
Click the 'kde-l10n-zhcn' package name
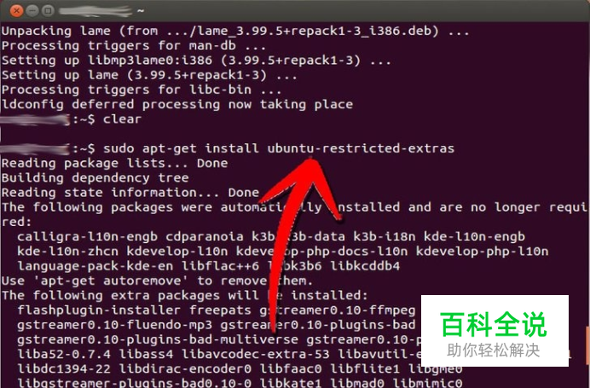coord(67,251)
